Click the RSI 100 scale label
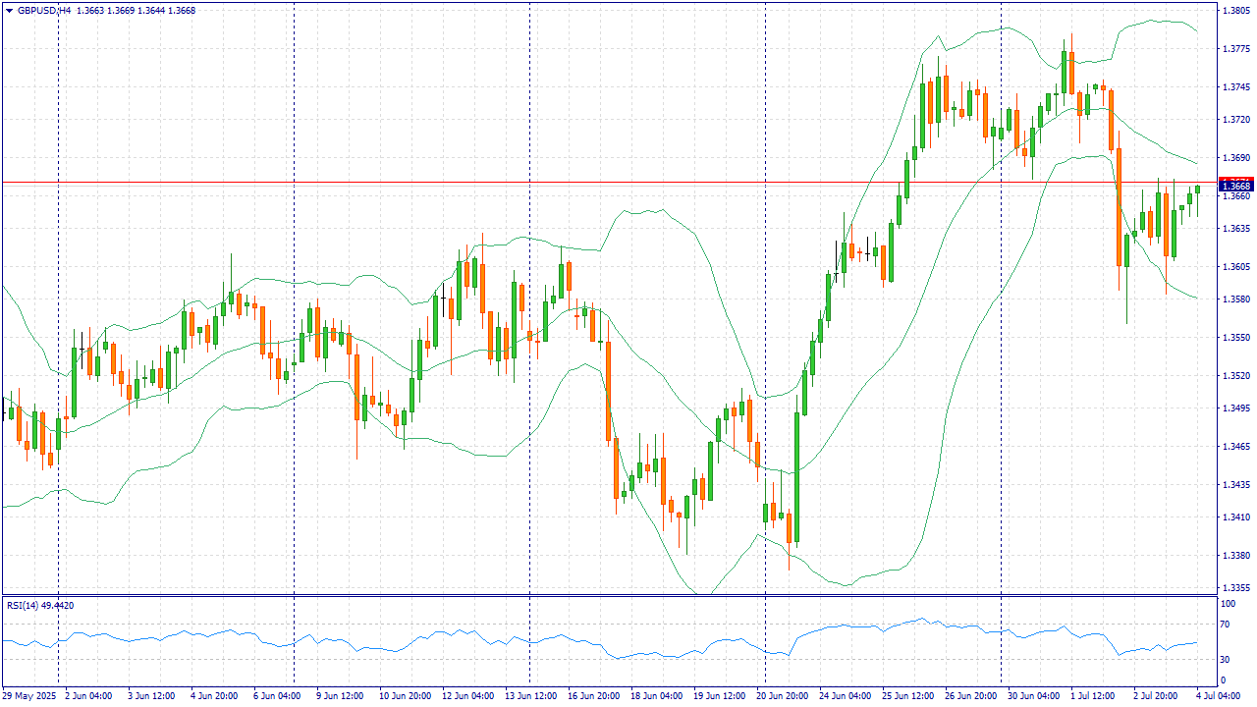 coord(1229,601)
